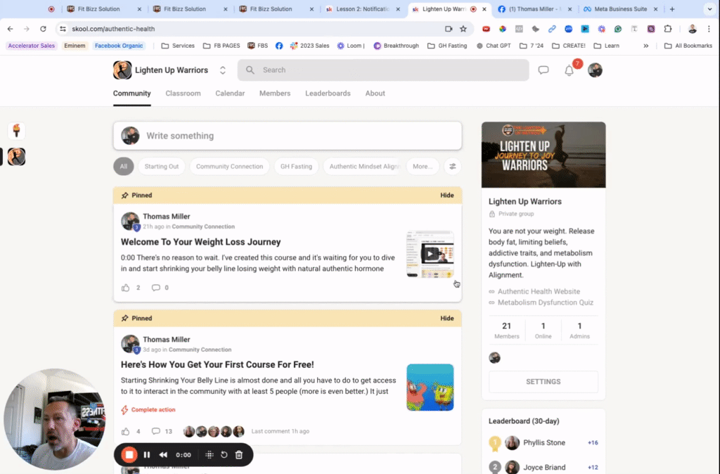Like Thomas Miller's welcome post
The width and height of the screenshot is (720, 474).
[x=127, y=287]
